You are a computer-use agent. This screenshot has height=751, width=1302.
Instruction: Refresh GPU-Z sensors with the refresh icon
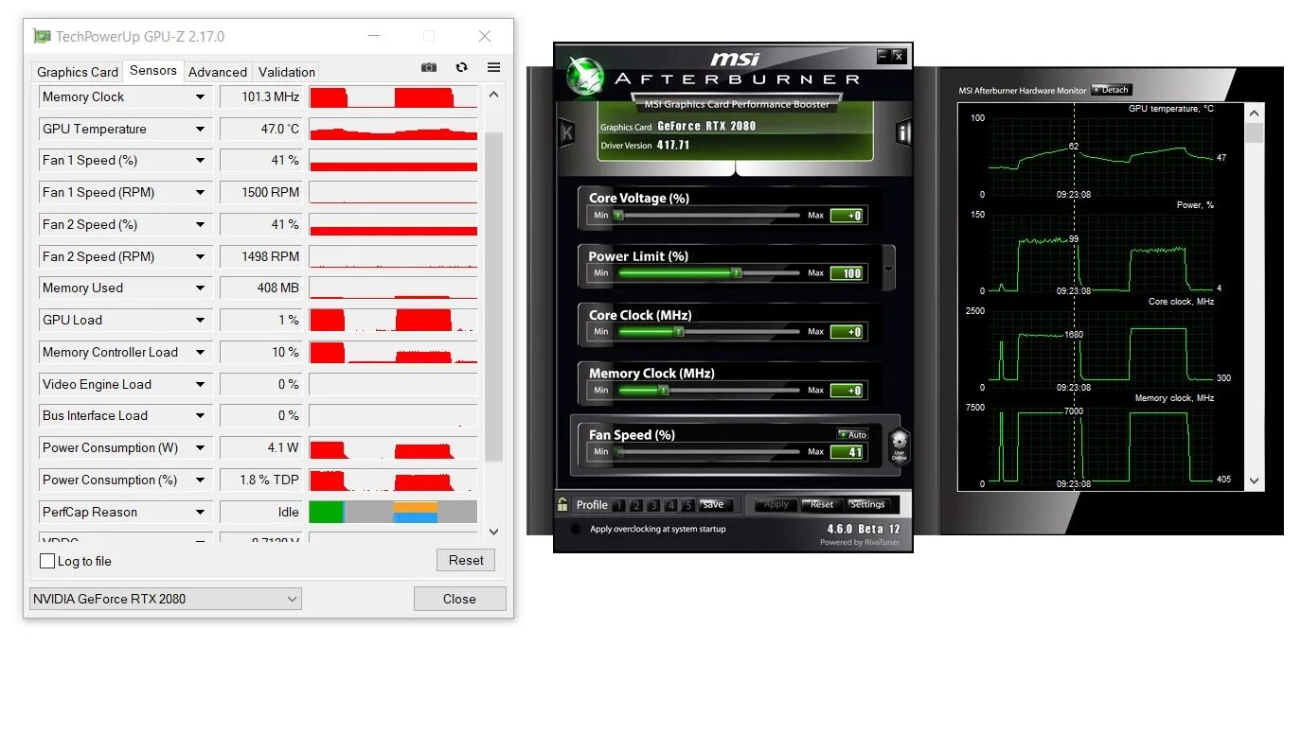[461, 67]
